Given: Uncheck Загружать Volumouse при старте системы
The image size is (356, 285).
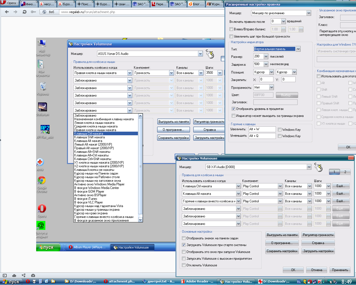Looking at the screenshot, I should 184,245.
